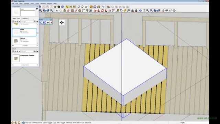The width and height of the screenshot is (220, 124).
Task: Choose the Position Camera tool
Action: (x=163, y=11)
